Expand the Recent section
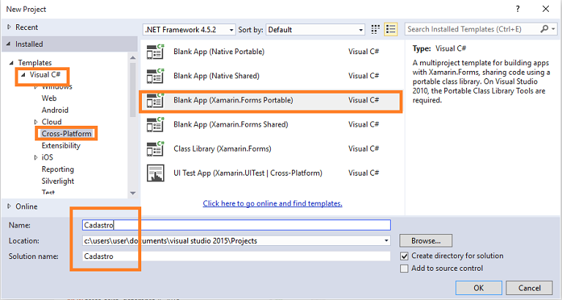The image size is (562, 300). pyautogui.click(x=9, y=27)
